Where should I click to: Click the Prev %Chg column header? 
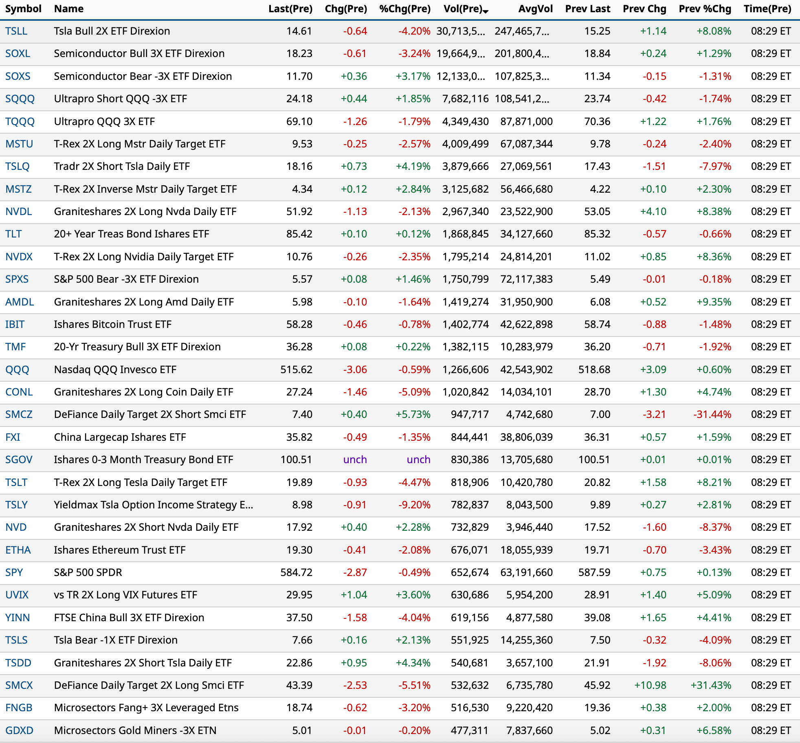tap(705, 9)
